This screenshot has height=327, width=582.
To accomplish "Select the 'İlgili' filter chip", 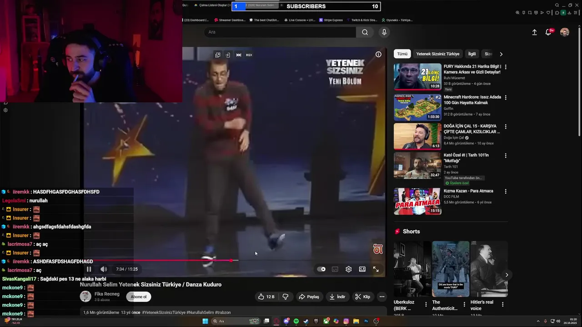I will [x=472, y=54].
